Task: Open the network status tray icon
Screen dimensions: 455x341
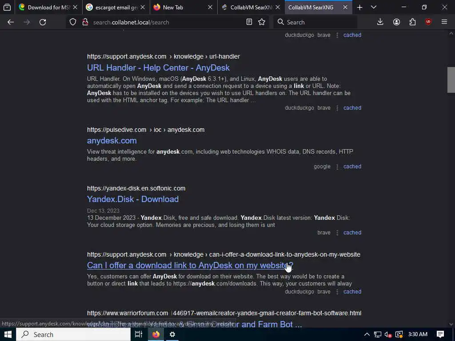Action: (x=378, y=334)
